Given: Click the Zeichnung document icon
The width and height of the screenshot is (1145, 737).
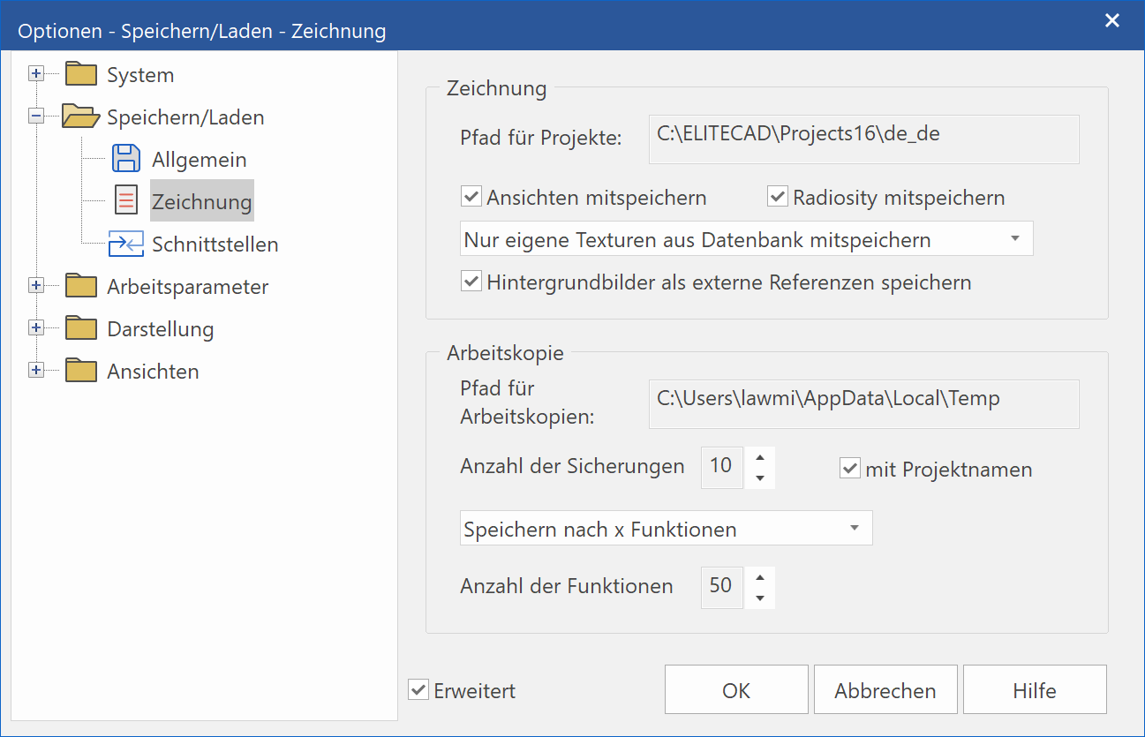Looking at the screenshot, I should click(125, 200).
